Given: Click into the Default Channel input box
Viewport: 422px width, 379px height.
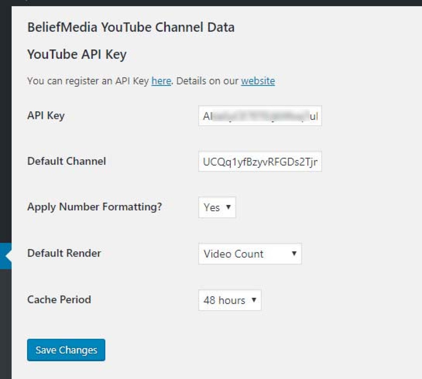Looking at the screenshot, I should 260,162.
